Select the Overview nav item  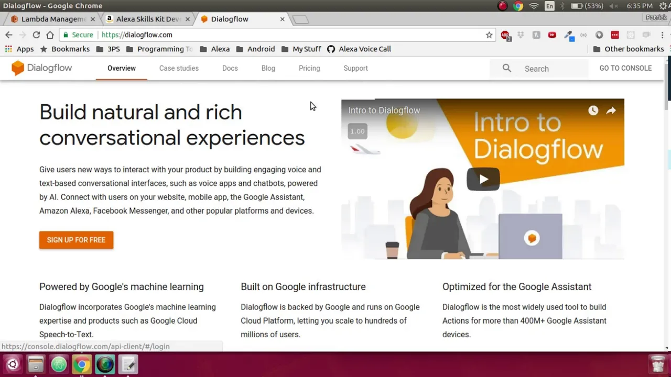coord(122,68)
